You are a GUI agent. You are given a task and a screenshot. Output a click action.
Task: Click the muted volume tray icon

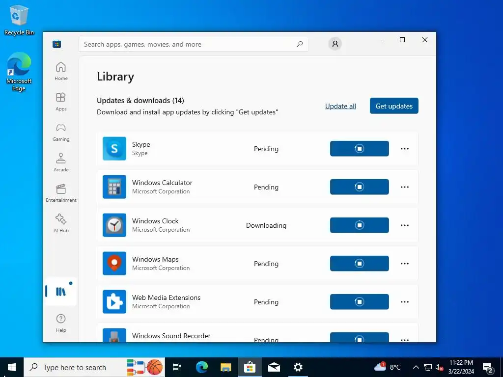point(439,367)
